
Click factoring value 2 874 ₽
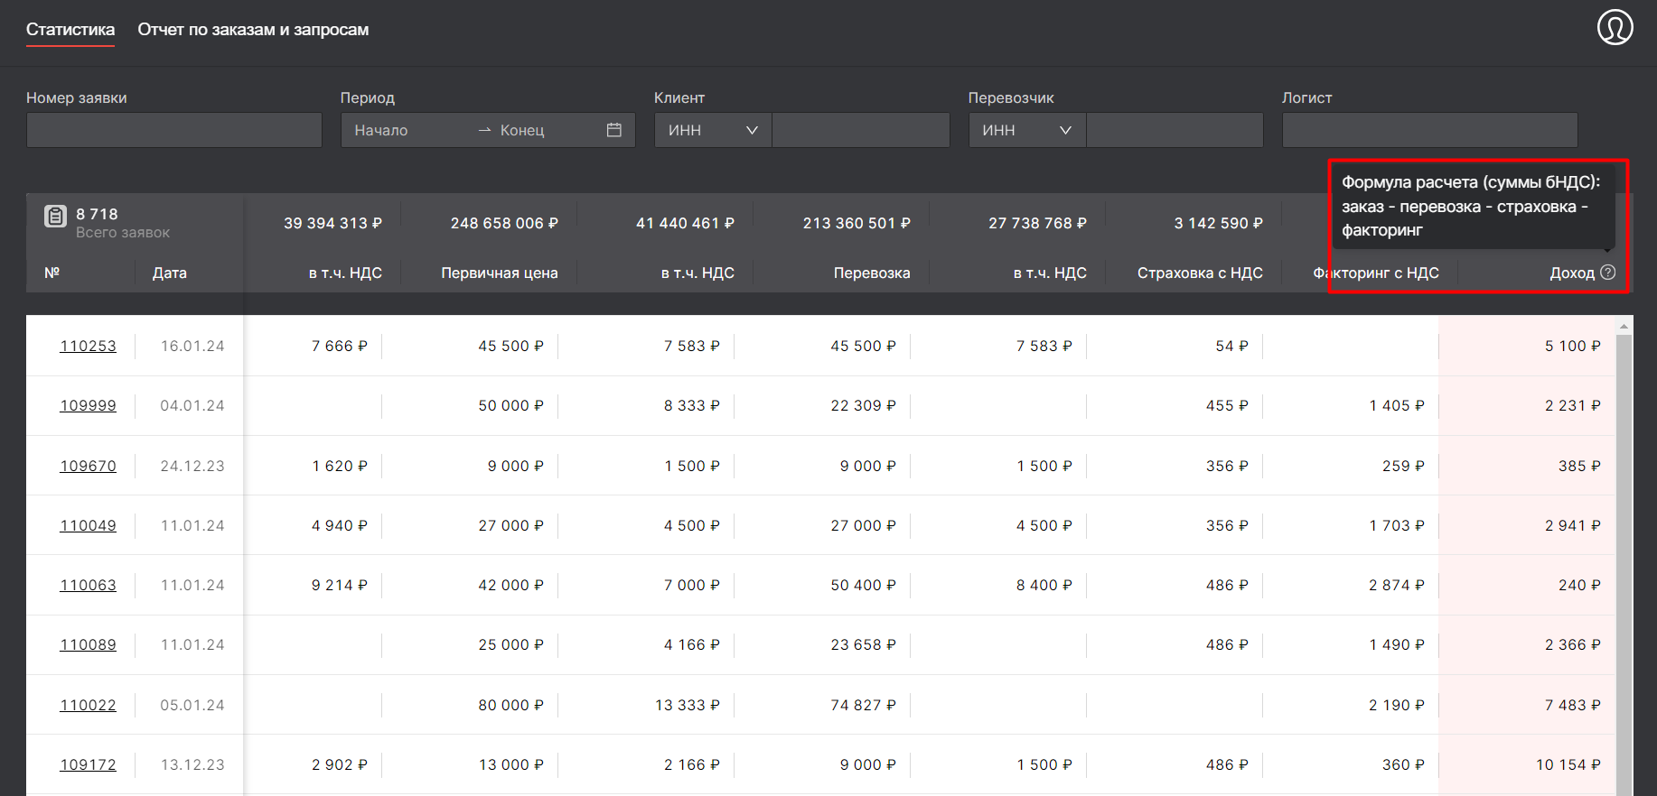[x=1396, y=585]
